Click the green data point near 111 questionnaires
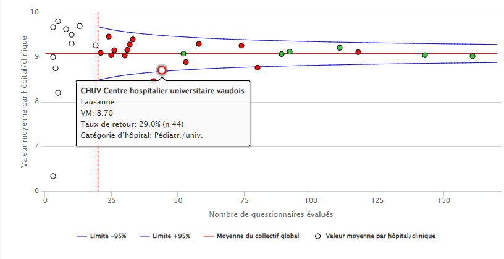504x259 pixels. 340,48
